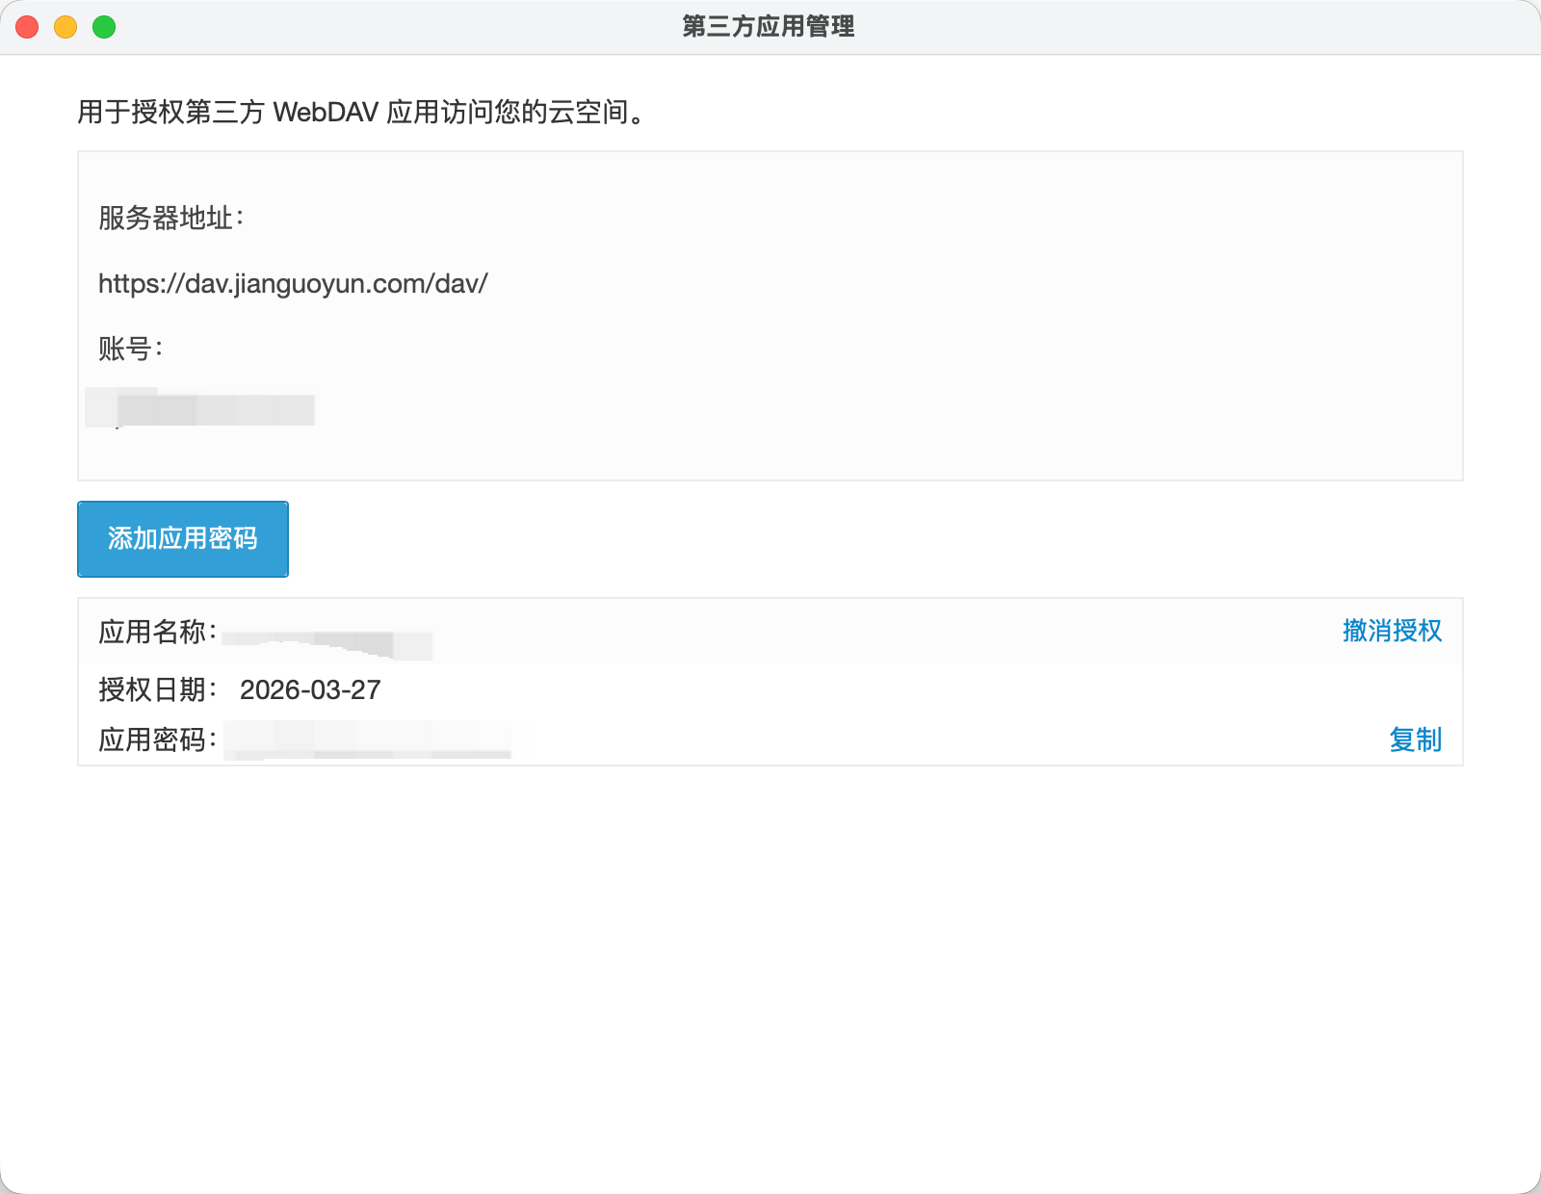This screenshot has height=1194, width=1541.
Task: Select the server URL https://dav.jianguoyun.com/dav/
Action: [x=293, y=283]
